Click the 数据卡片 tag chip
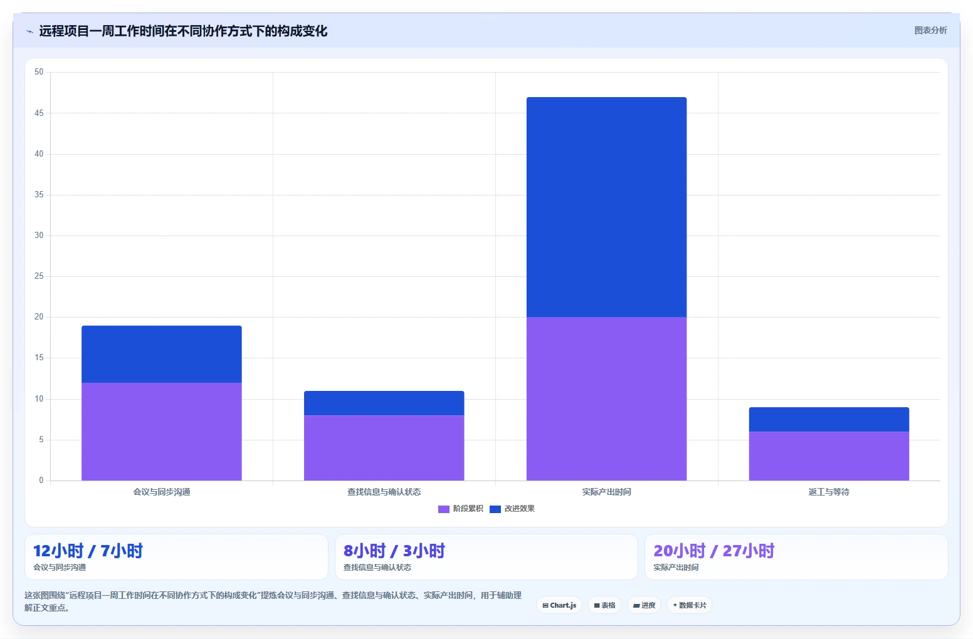Viewport: 973px width, 639px height. [x=689, y=605]
